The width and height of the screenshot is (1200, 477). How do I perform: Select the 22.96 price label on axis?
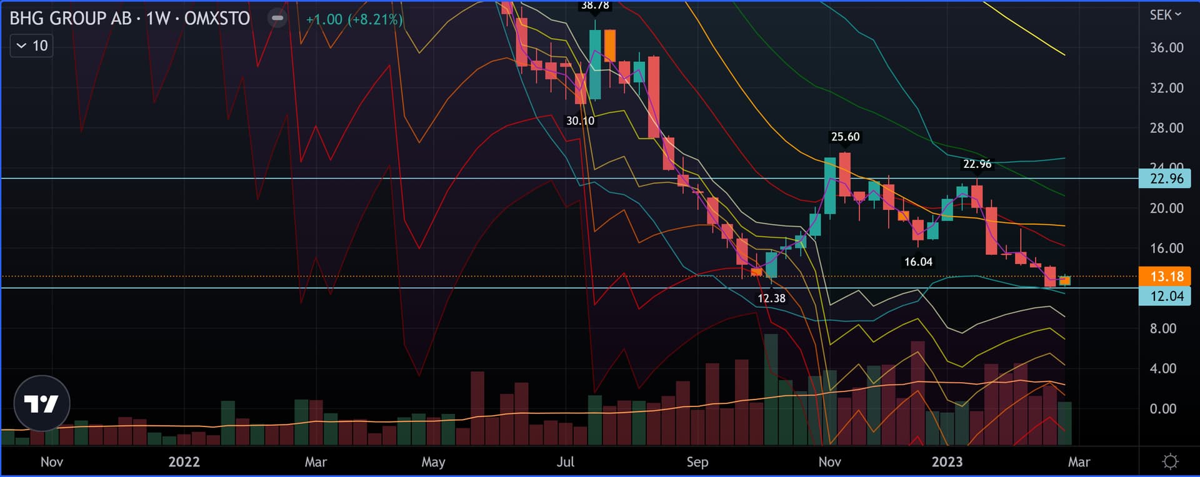(1166, 179)
